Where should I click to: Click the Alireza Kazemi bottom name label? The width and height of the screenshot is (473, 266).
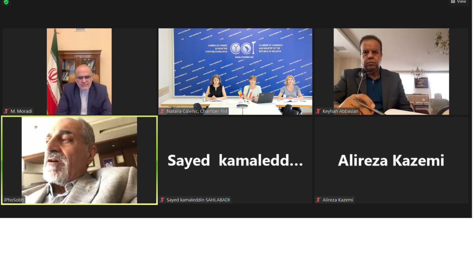(x=338, y=200)
